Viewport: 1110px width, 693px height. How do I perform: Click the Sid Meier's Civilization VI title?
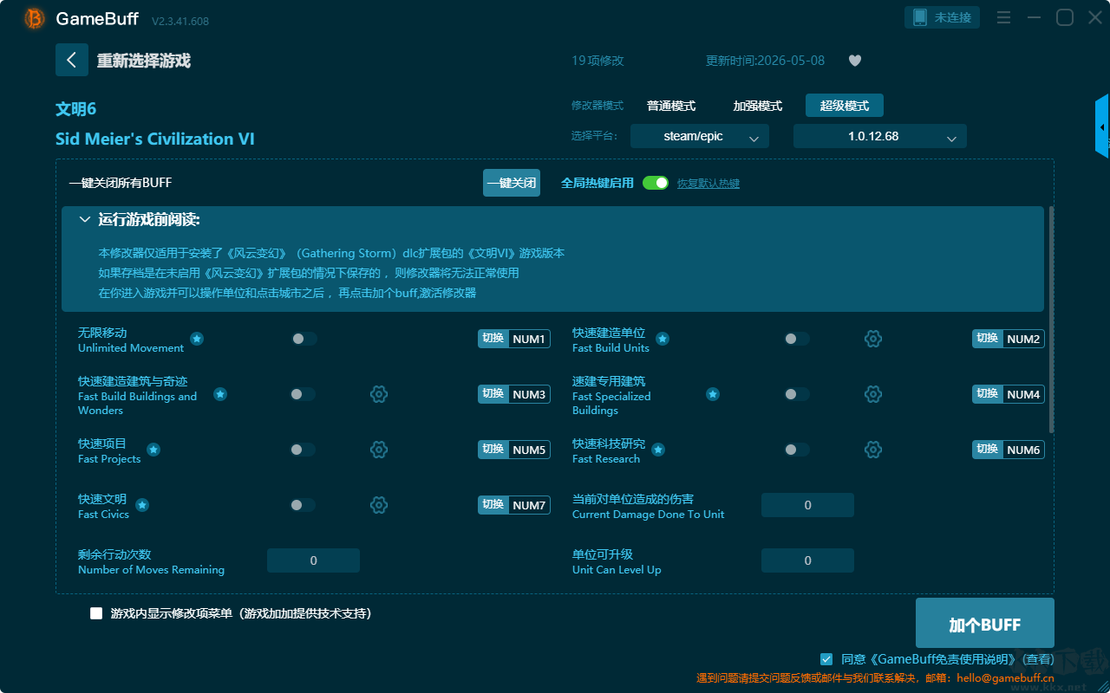pos(155,139)
